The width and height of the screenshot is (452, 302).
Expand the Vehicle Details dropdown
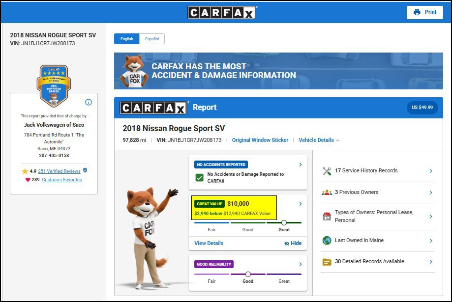[319, 140]
